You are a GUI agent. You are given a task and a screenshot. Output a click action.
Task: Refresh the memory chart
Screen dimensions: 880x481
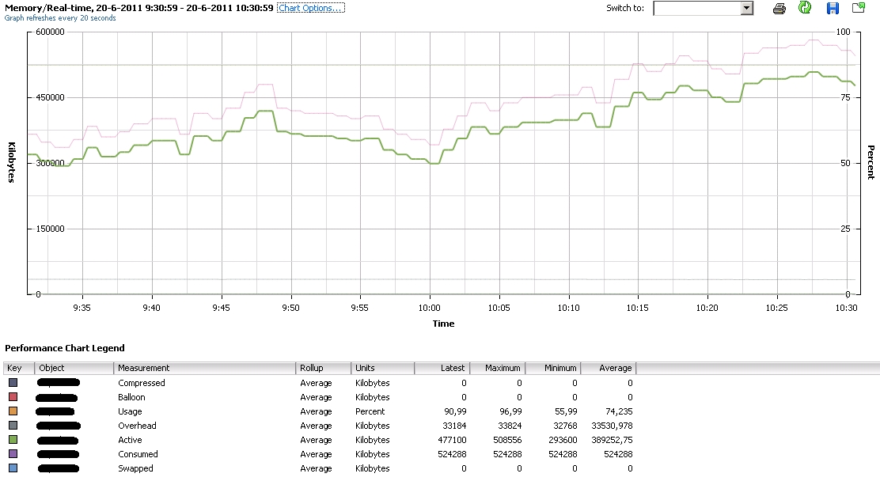point(805,8)
